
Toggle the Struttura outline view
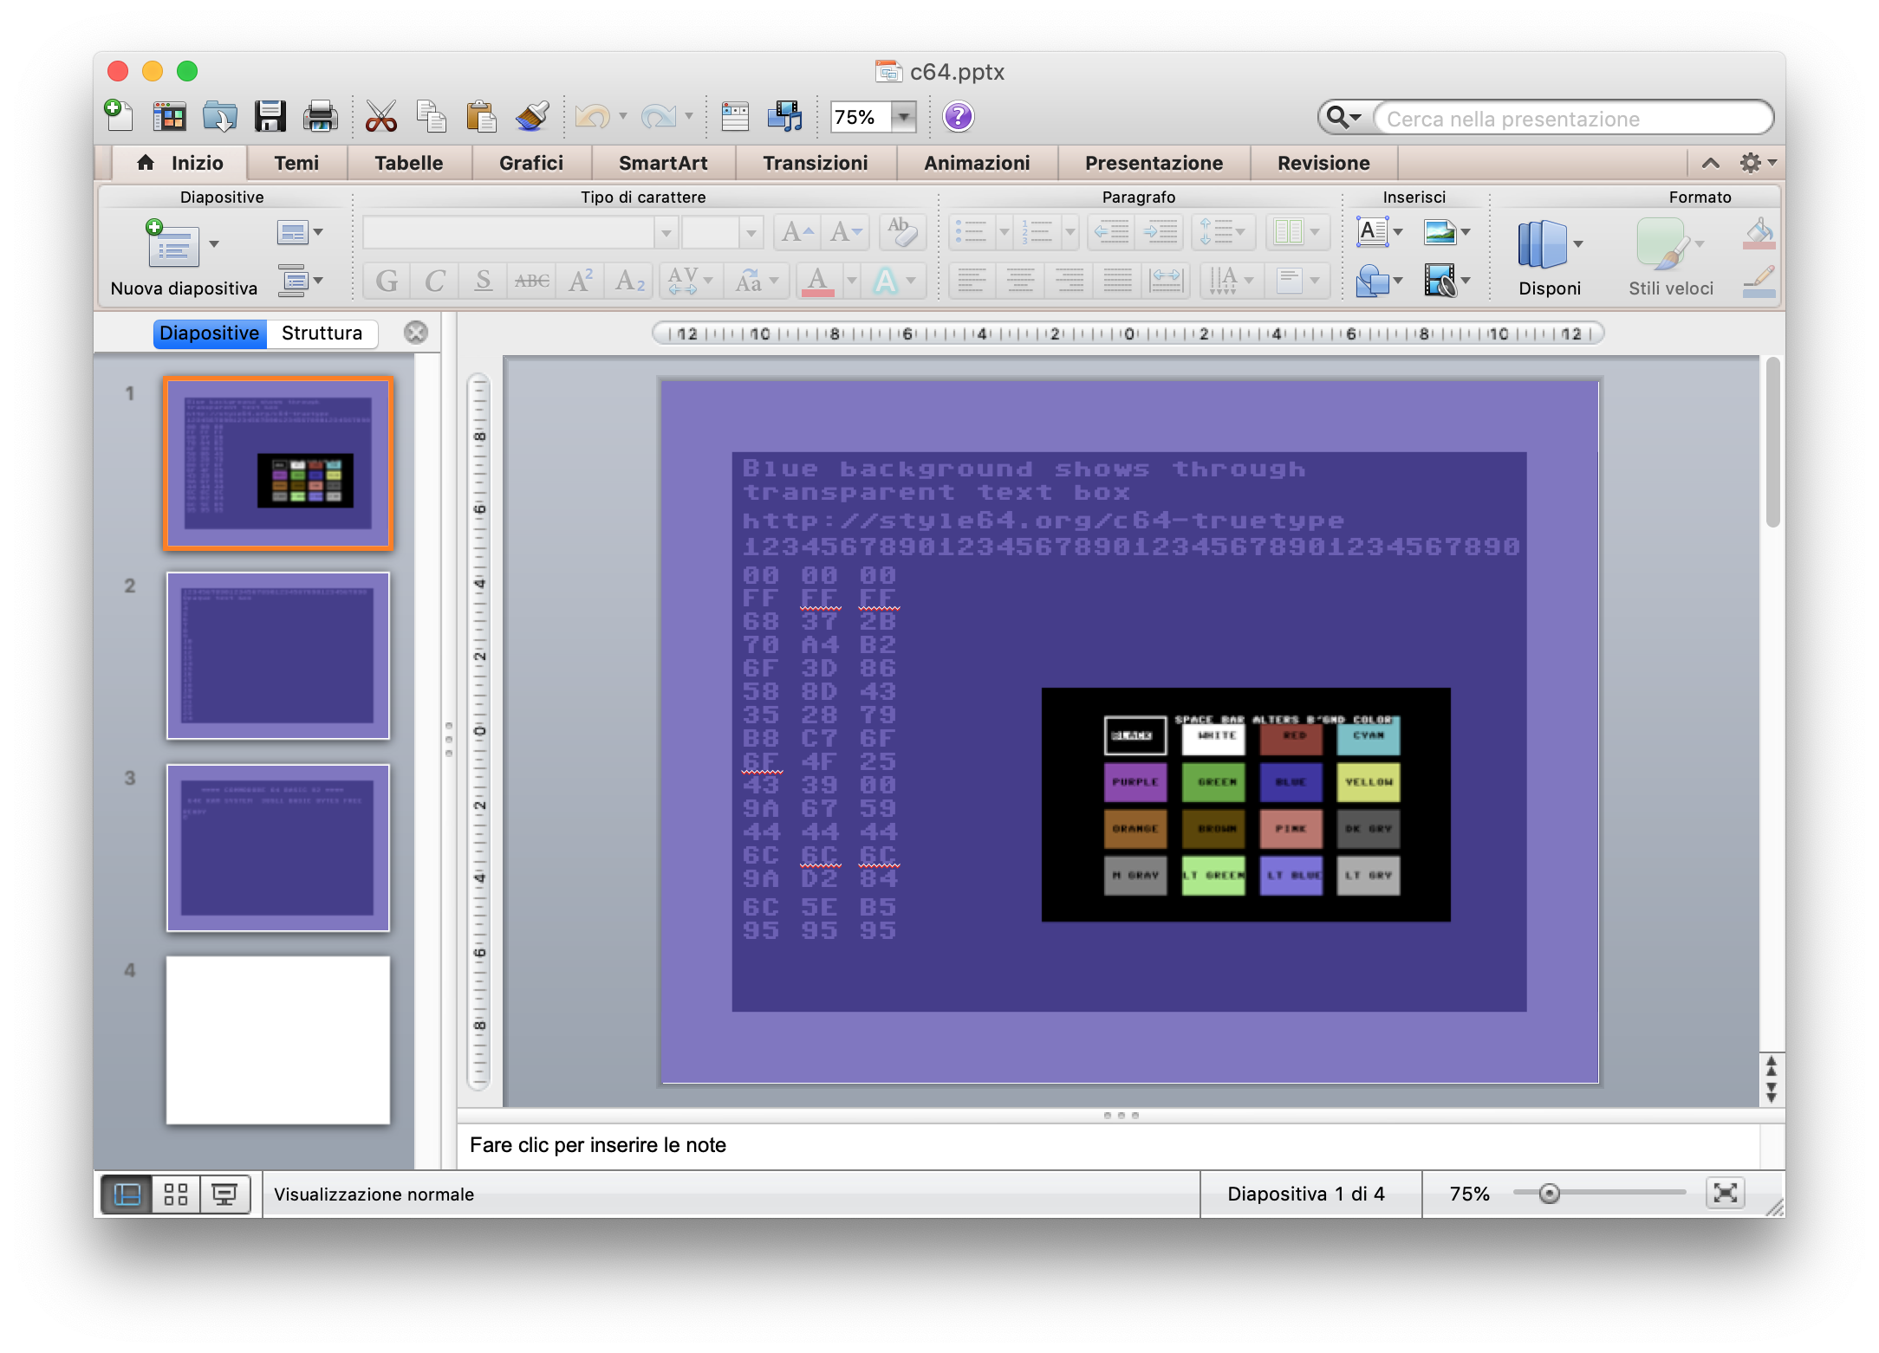point(322,333)
